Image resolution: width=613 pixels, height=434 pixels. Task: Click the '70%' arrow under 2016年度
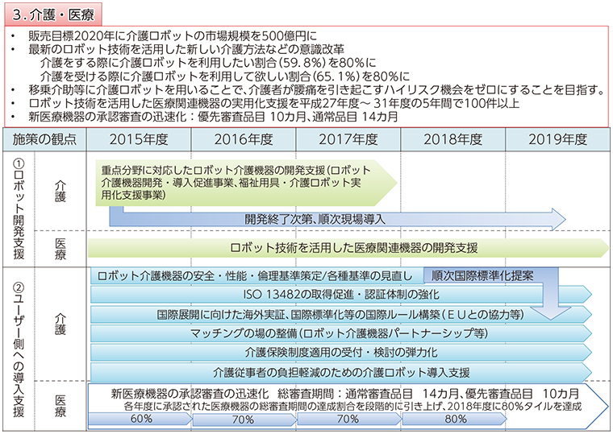[244, 420]
